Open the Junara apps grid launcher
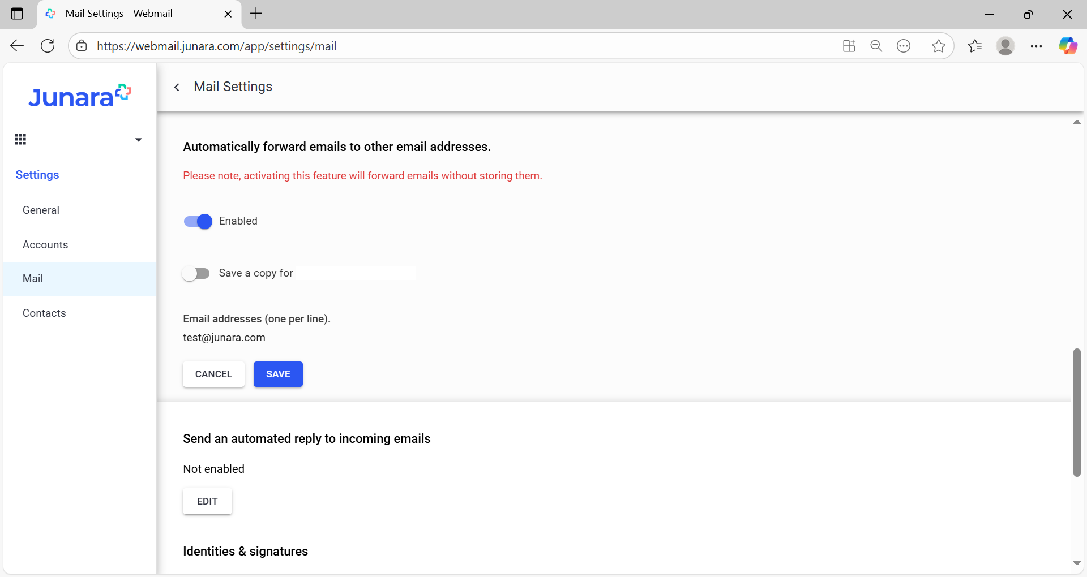This screenshot has width=1087, height=577. click(21, 139)
